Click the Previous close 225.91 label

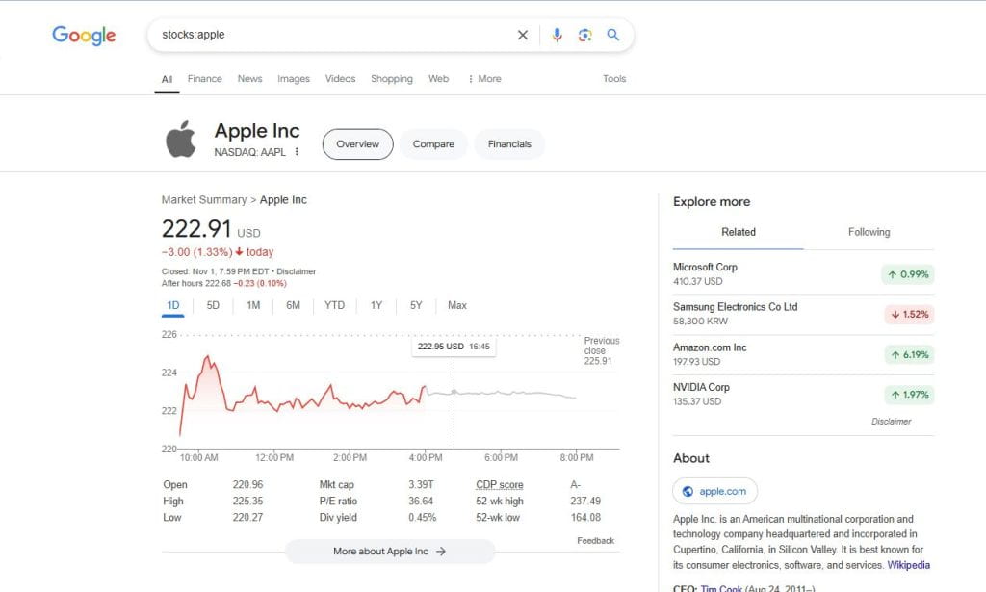[x=601, y=350]
